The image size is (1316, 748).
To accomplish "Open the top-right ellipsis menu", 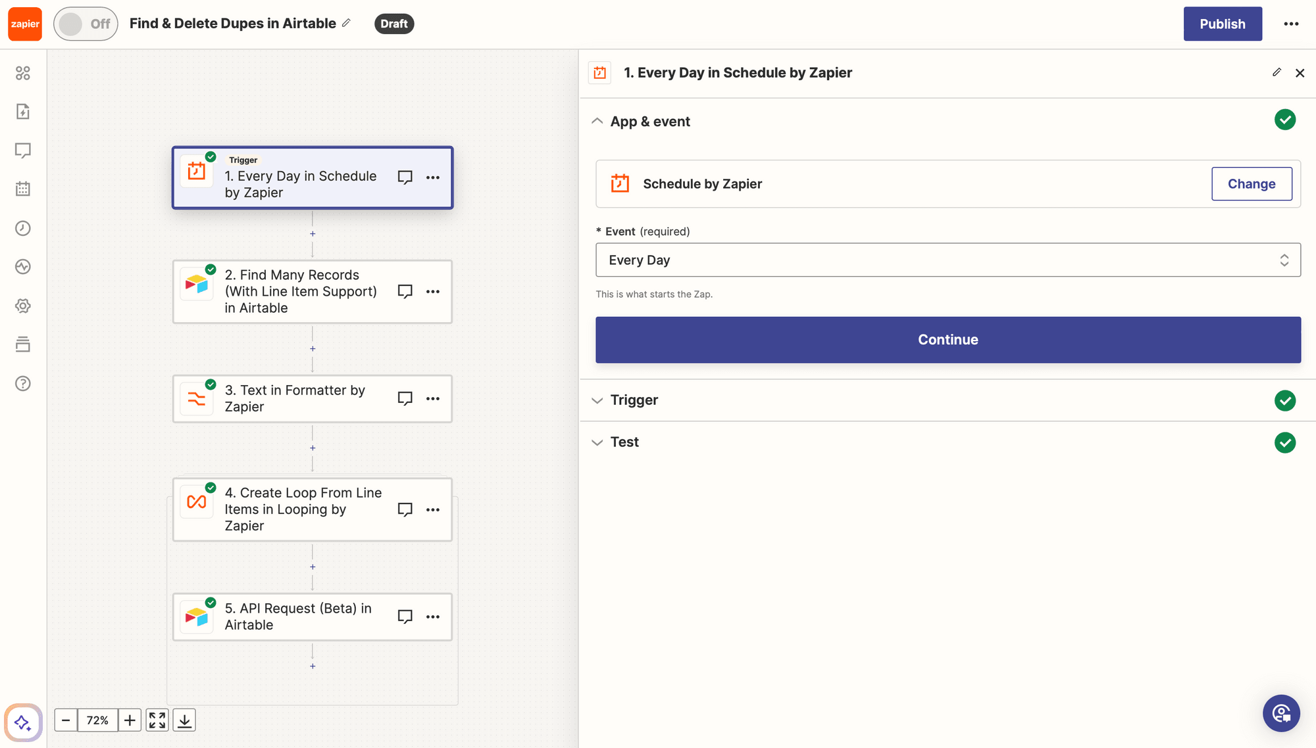I will 1292,24.
